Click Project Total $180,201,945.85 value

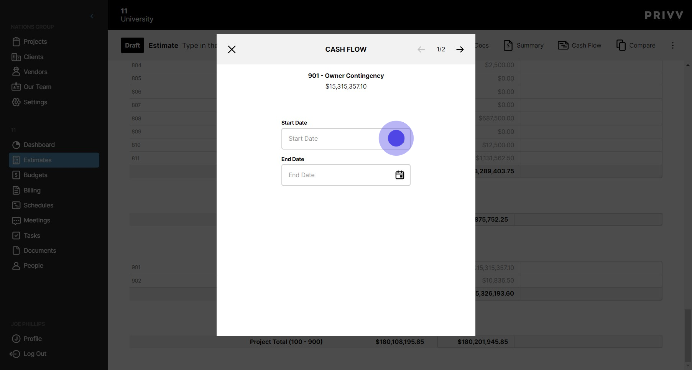click(483, 342)
